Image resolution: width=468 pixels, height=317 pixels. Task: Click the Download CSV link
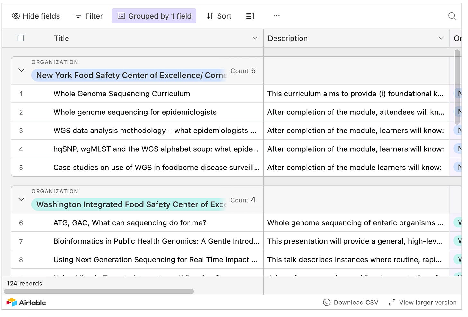[x=351, y=303]
